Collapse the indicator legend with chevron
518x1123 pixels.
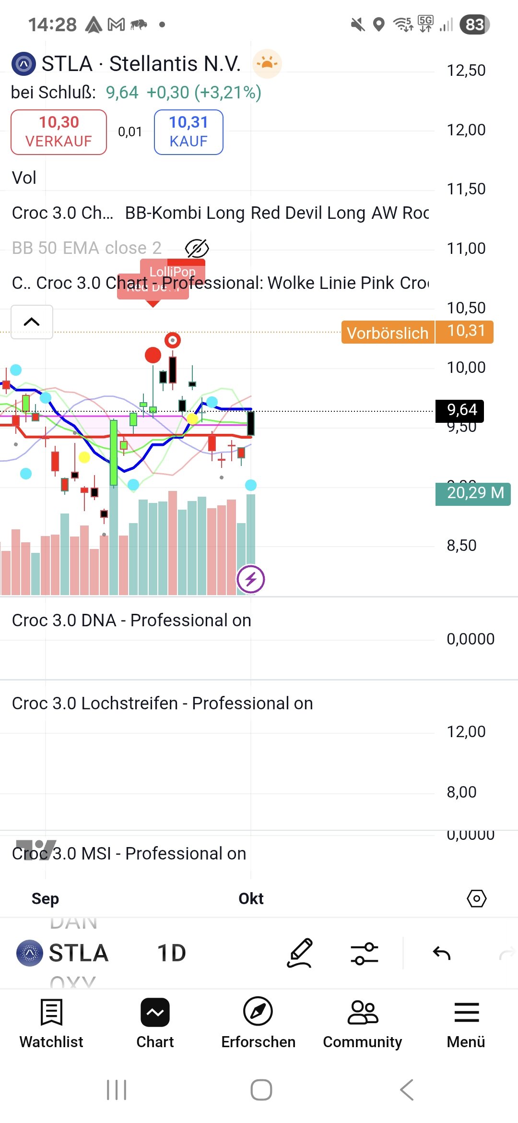[x=32, y=322]
